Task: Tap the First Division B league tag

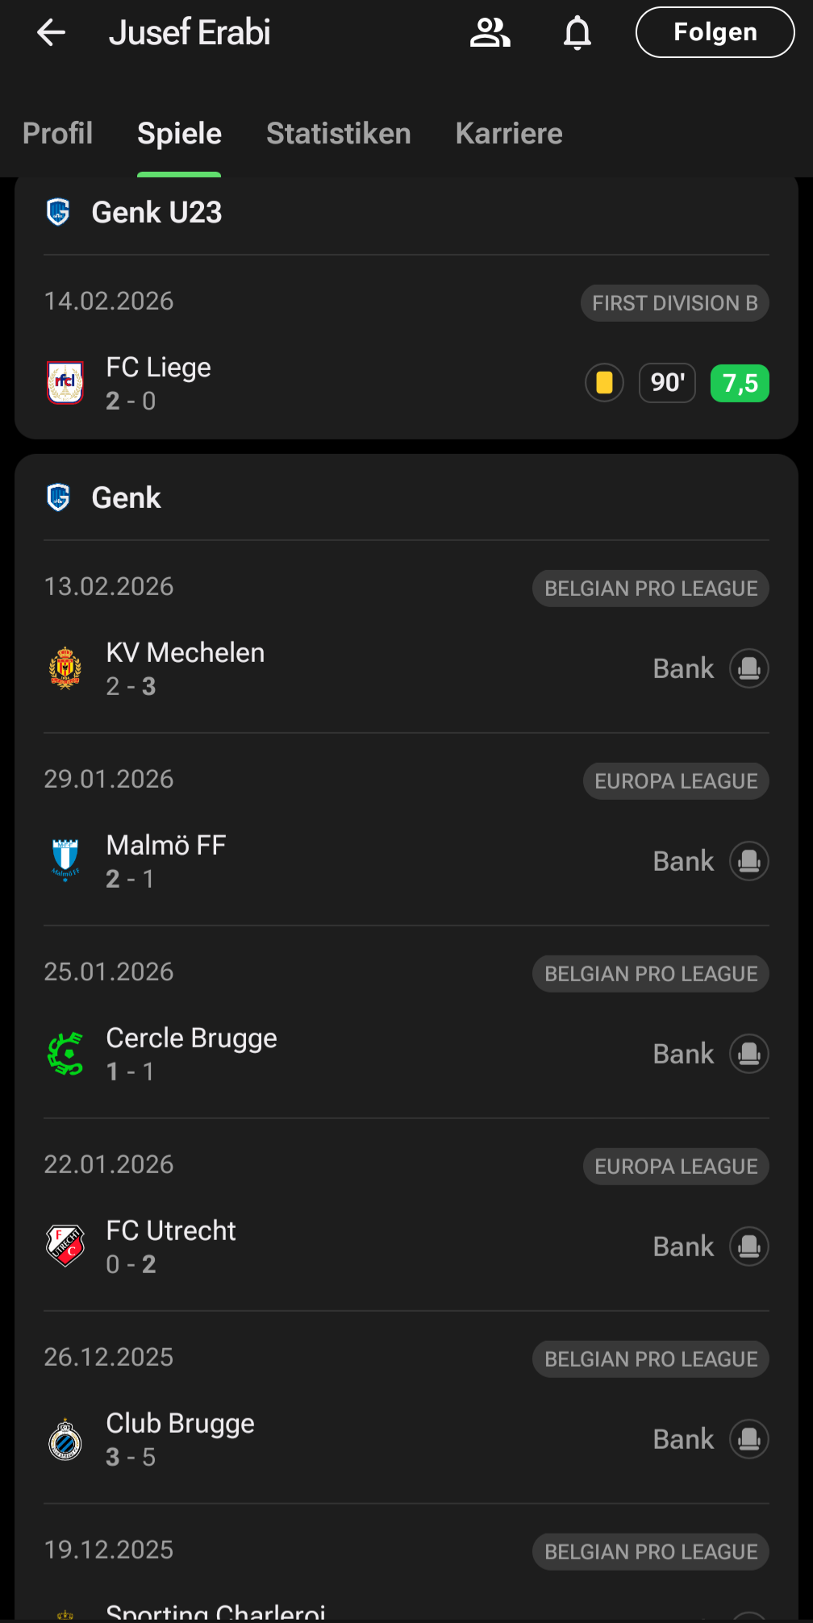Action: tap(674, 303)
